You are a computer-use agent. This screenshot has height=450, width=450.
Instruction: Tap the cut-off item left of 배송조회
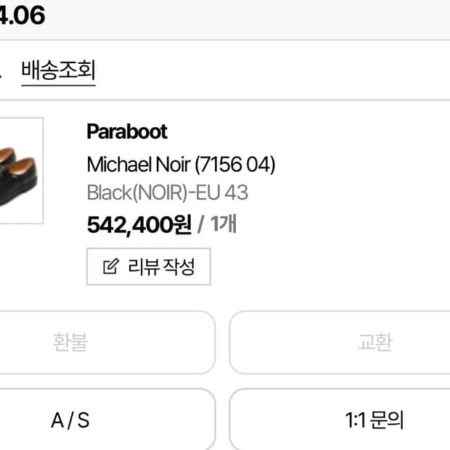[x=1, y=71]
